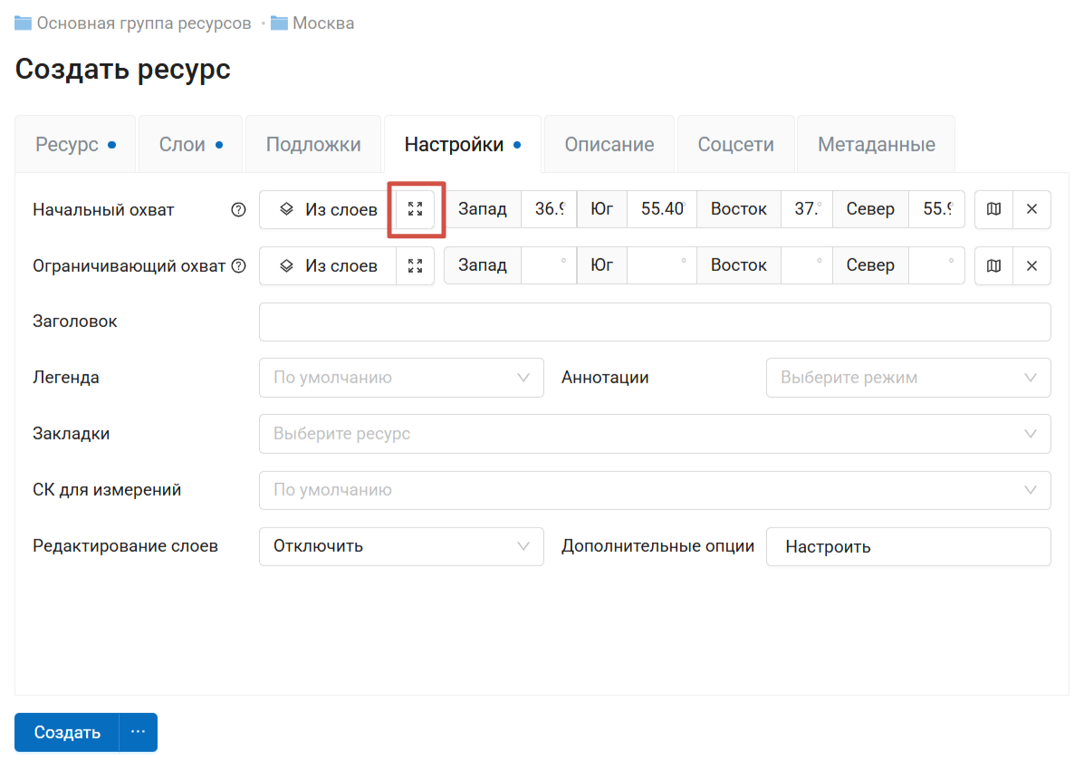Go to Москва breadcrumb folder
Image resolution: width=1084 pixels, height=761 pixels.
pos(322,23)
